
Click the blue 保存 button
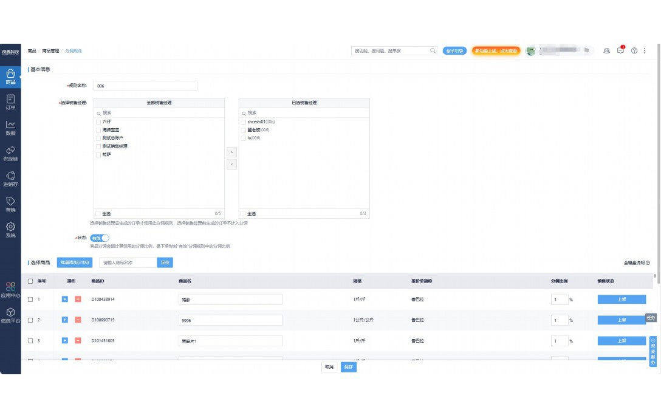coord(348,367)
